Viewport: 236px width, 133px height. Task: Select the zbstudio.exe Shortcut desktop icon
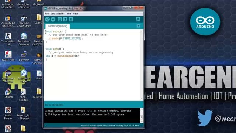click(x=24, y=4)
